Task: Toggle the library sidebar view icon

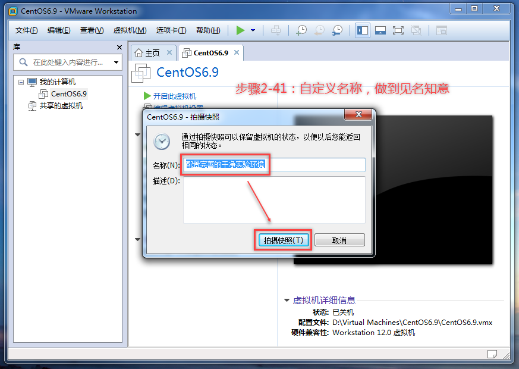Action: (x=363, y=30)
